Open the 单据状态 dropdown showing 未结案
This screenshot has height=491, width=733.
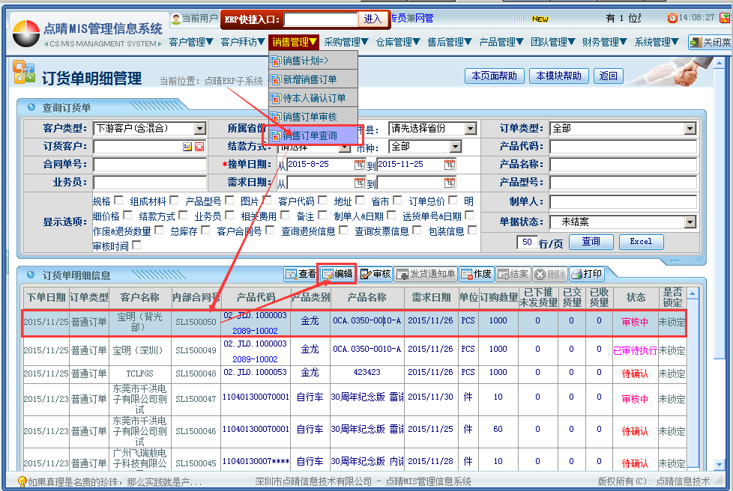pyautogui.click(x=690, y=222)
